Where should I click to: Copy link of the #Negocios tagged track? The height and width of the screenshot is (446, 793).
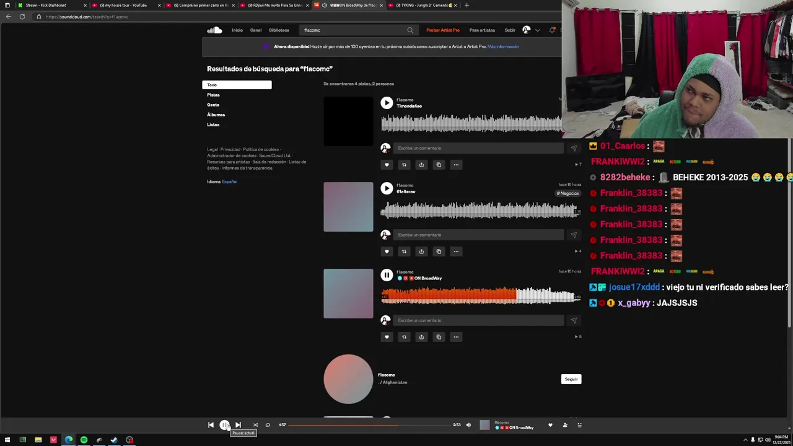pyautogui.click(x=439, y=251)
